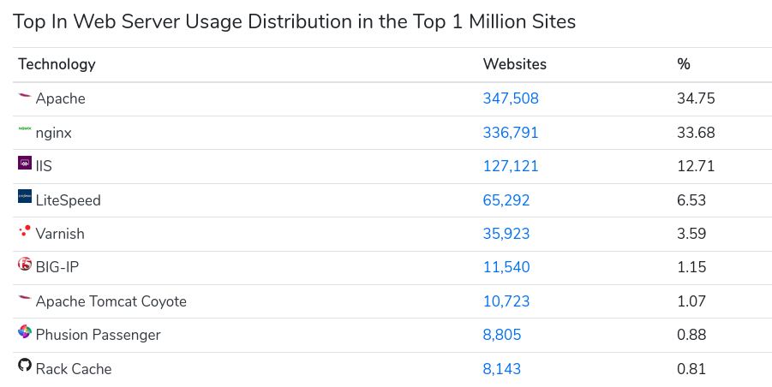Click the BIG-IP F5 icon
Screen dimensions: 772x387
[25, 265]
